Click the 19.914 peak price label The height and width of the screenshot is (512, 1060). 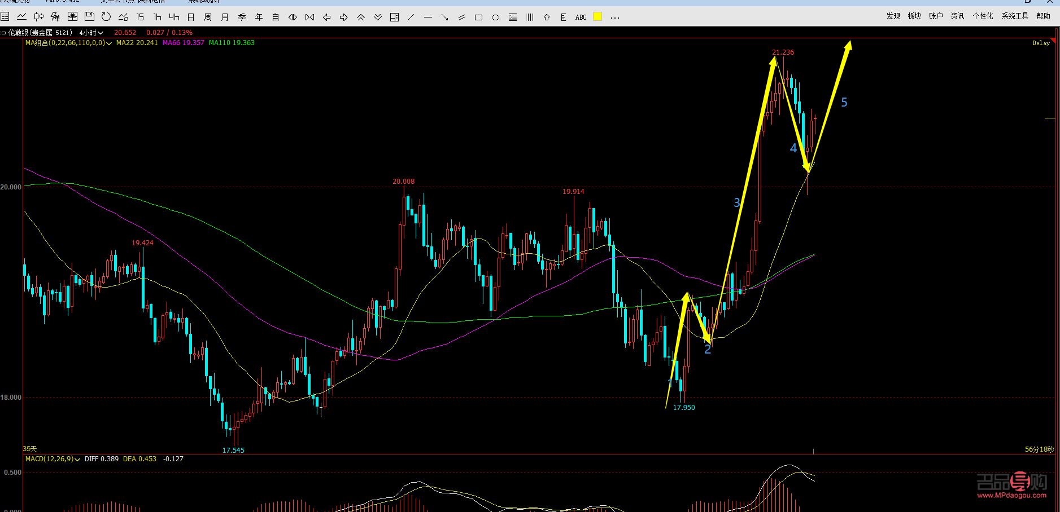(573, 192)
